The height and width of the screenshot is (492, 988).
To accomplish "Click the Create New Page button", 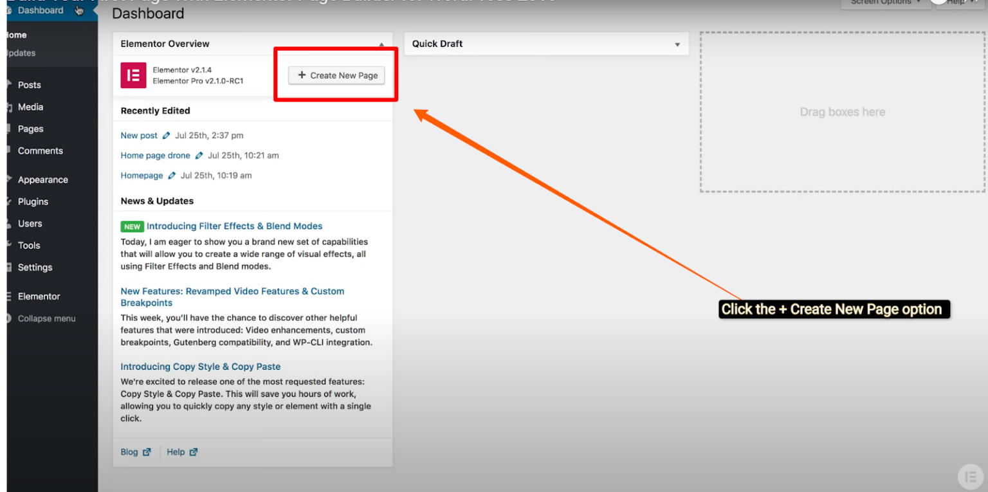I will (x=336, y=75).
